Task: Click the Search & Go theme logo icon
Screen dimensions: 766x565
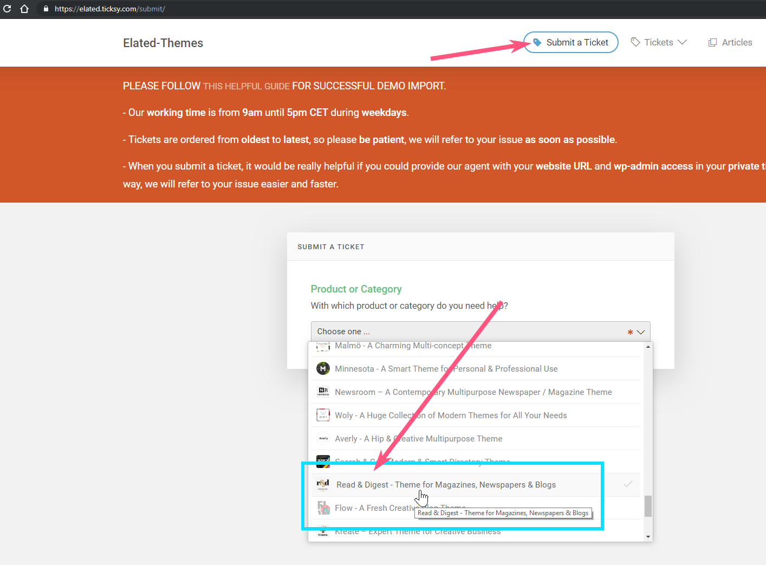Action: 323,460
